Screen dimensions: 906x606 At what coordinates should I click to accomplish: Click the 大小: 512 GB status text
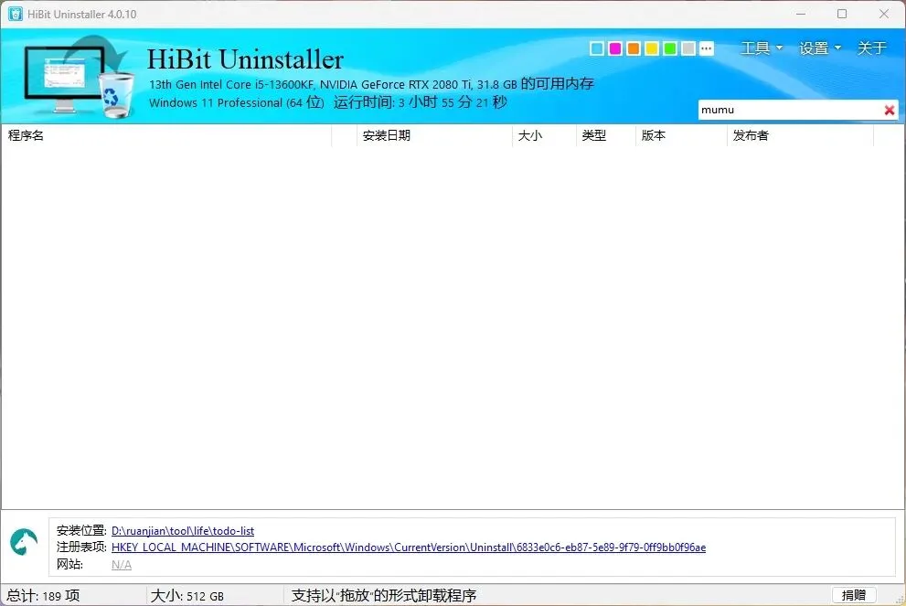[x=187, y=596]
